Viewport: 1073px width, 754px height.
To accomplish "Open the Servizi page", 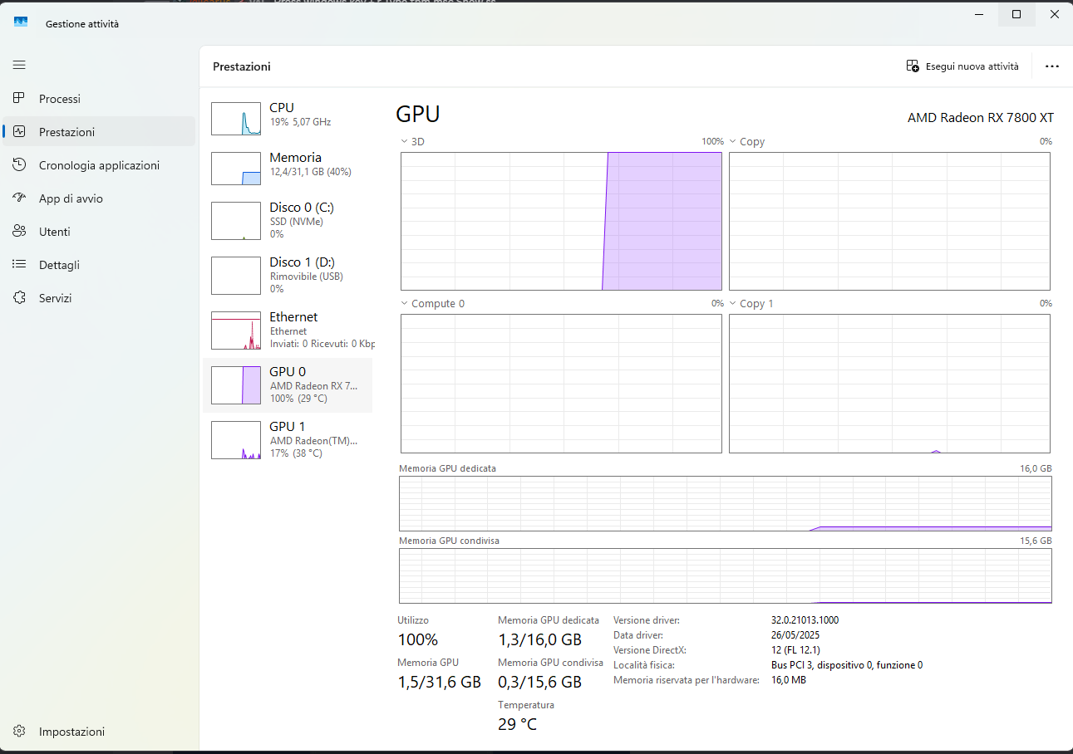I will pos(99,298).
